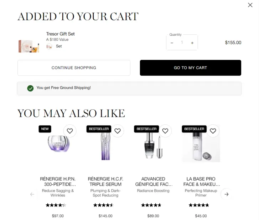This screenshot has height=220, width=259.
Task: Click the quantity input field
Action: [x=182, y=43]
